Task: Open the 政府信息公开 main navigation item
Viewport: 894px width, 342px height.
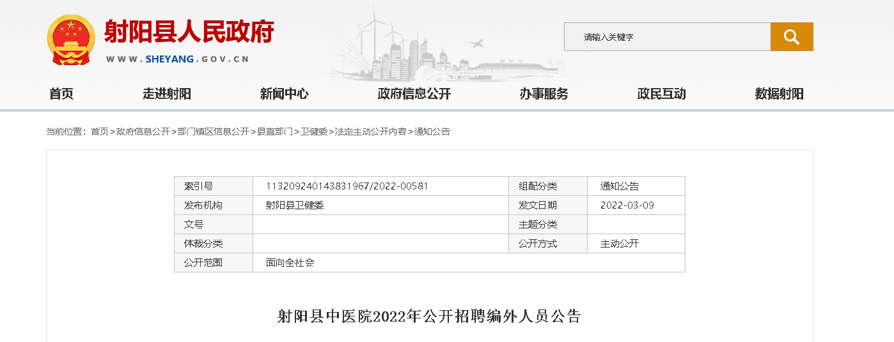Action: (414, 94)
